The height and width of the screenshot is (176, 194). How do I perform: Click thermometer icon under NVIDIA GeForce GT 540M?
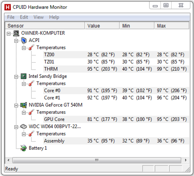click(x=31, y=112)
